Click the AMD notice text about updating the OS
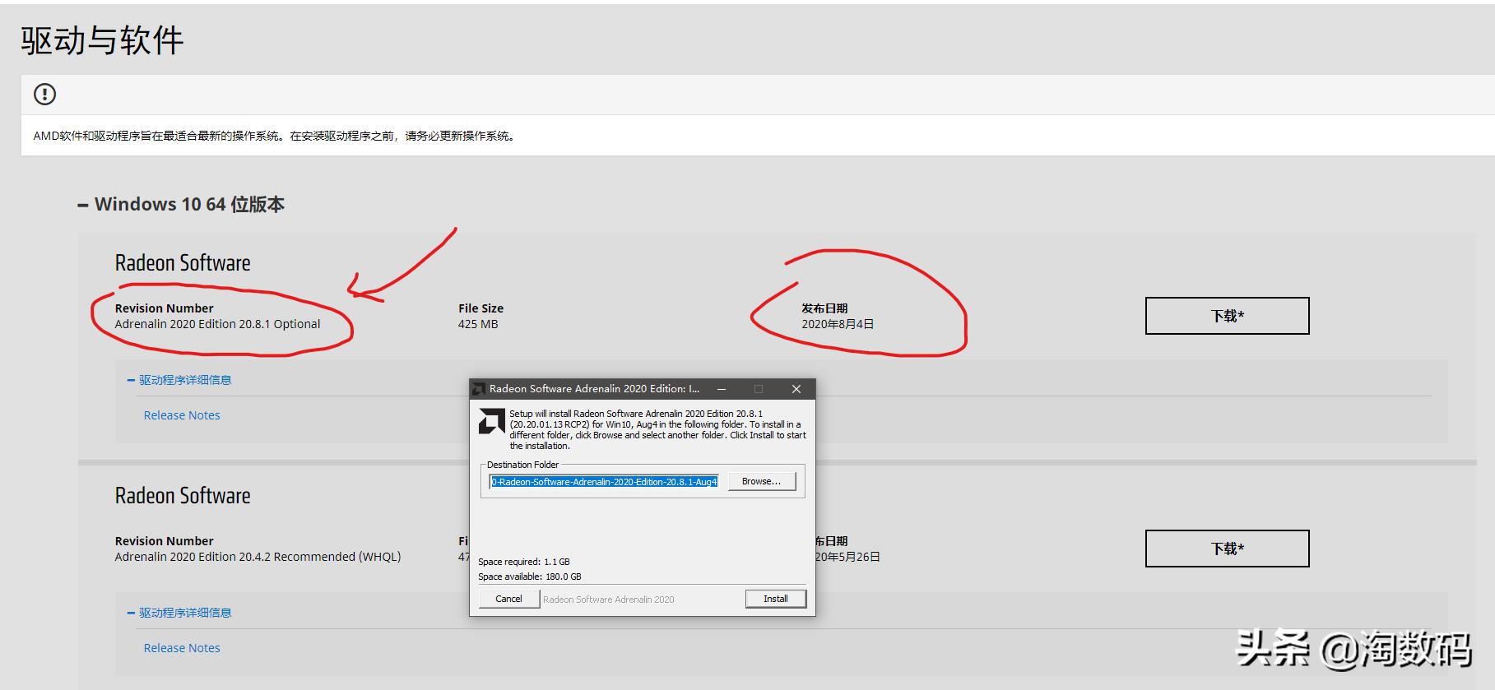 click(x=276, y=136)
